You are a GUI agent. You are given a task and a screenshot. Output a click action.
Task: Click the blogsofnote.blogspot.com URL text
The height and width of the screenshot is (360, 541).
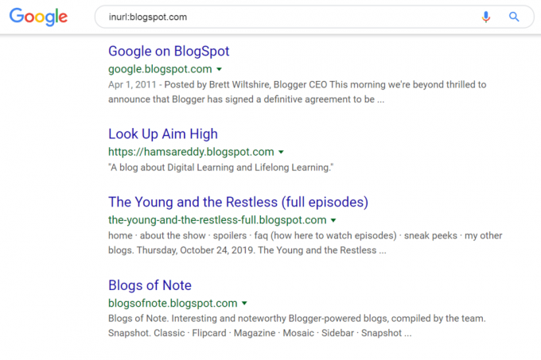pos(173,303)
